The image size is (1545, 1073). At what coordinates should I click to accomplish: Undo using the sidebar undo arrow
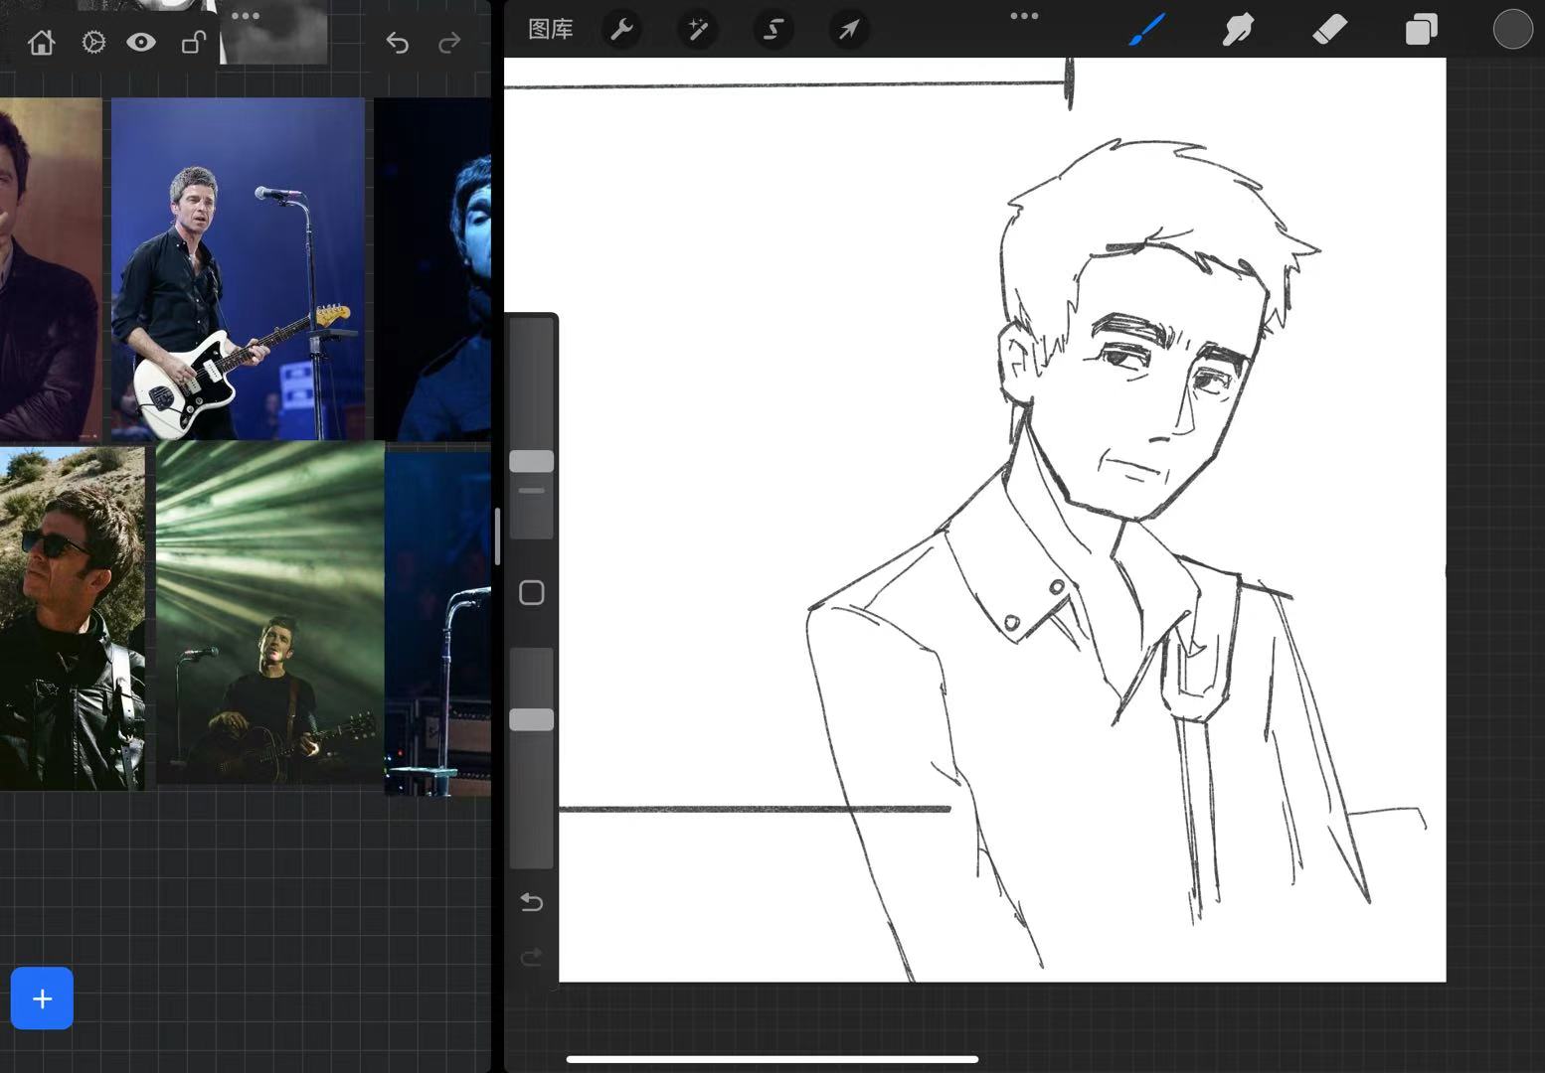pos(532,902)
